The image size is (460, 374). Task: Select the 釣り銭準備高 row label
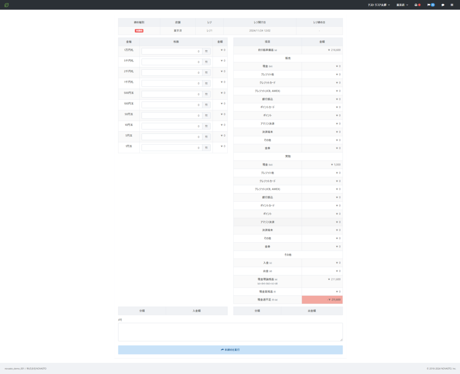coord(267,50)
